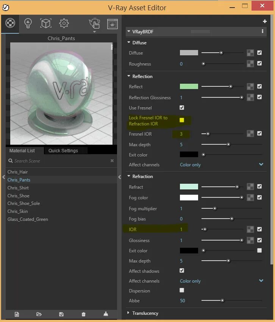
Task: Click the material preview thumbnail
Action: [61, 94]
